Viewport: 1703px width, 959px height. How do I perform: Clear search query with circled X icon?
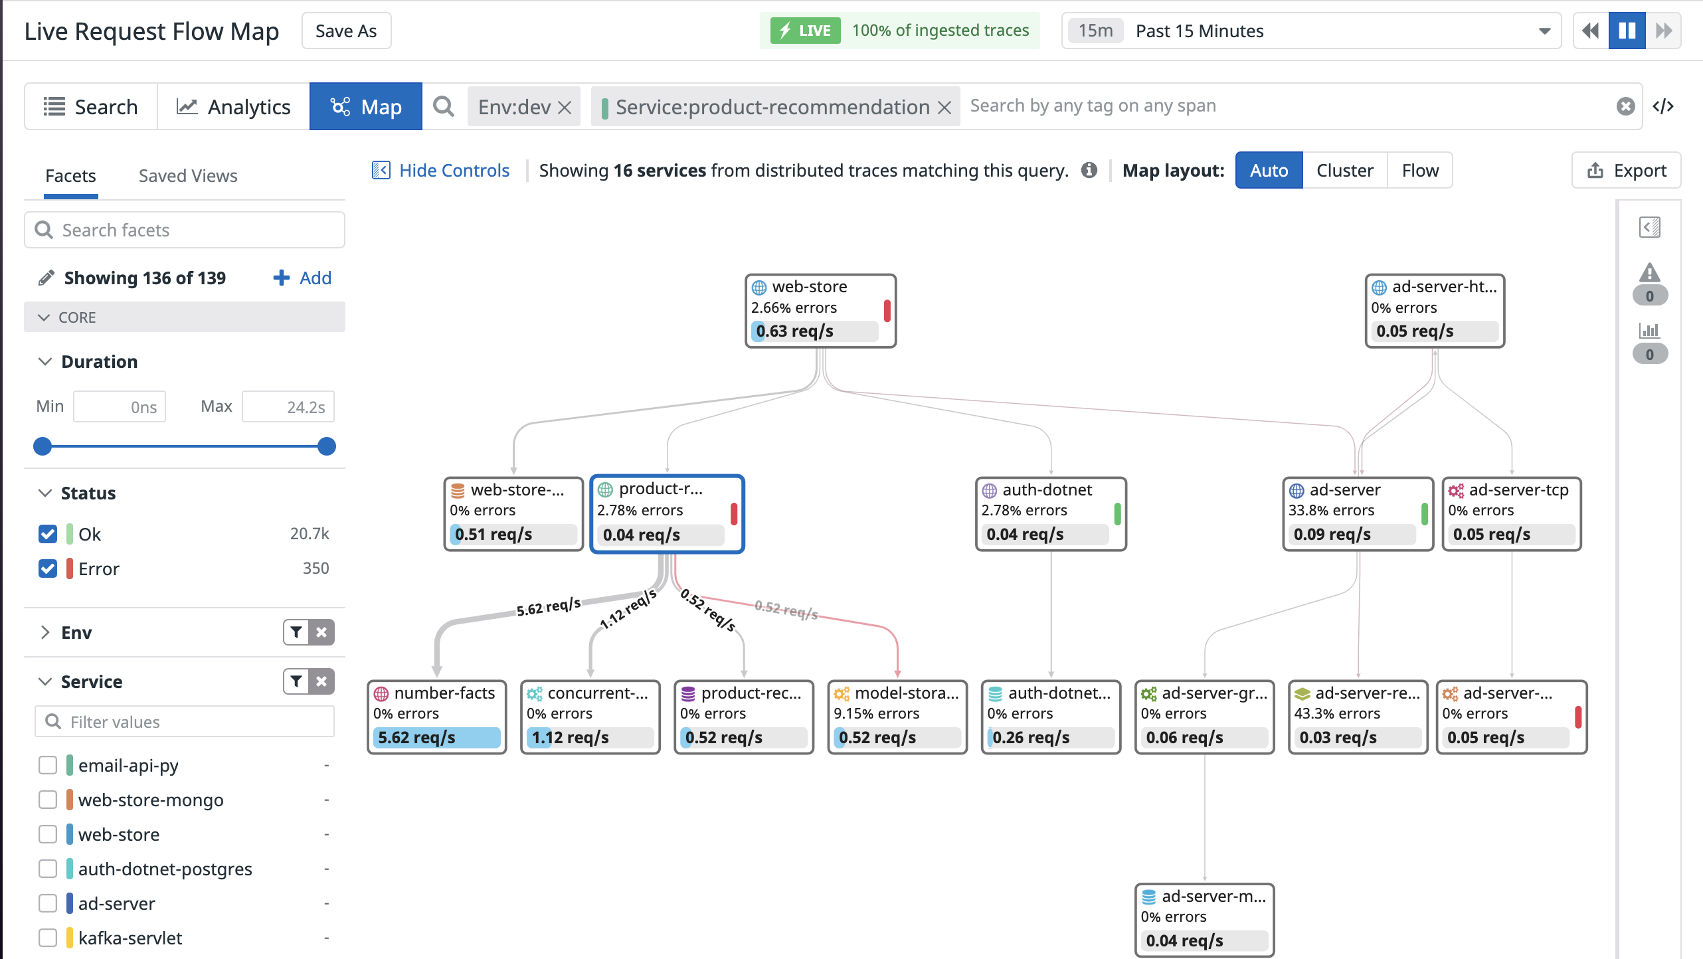click(1625, 106)
